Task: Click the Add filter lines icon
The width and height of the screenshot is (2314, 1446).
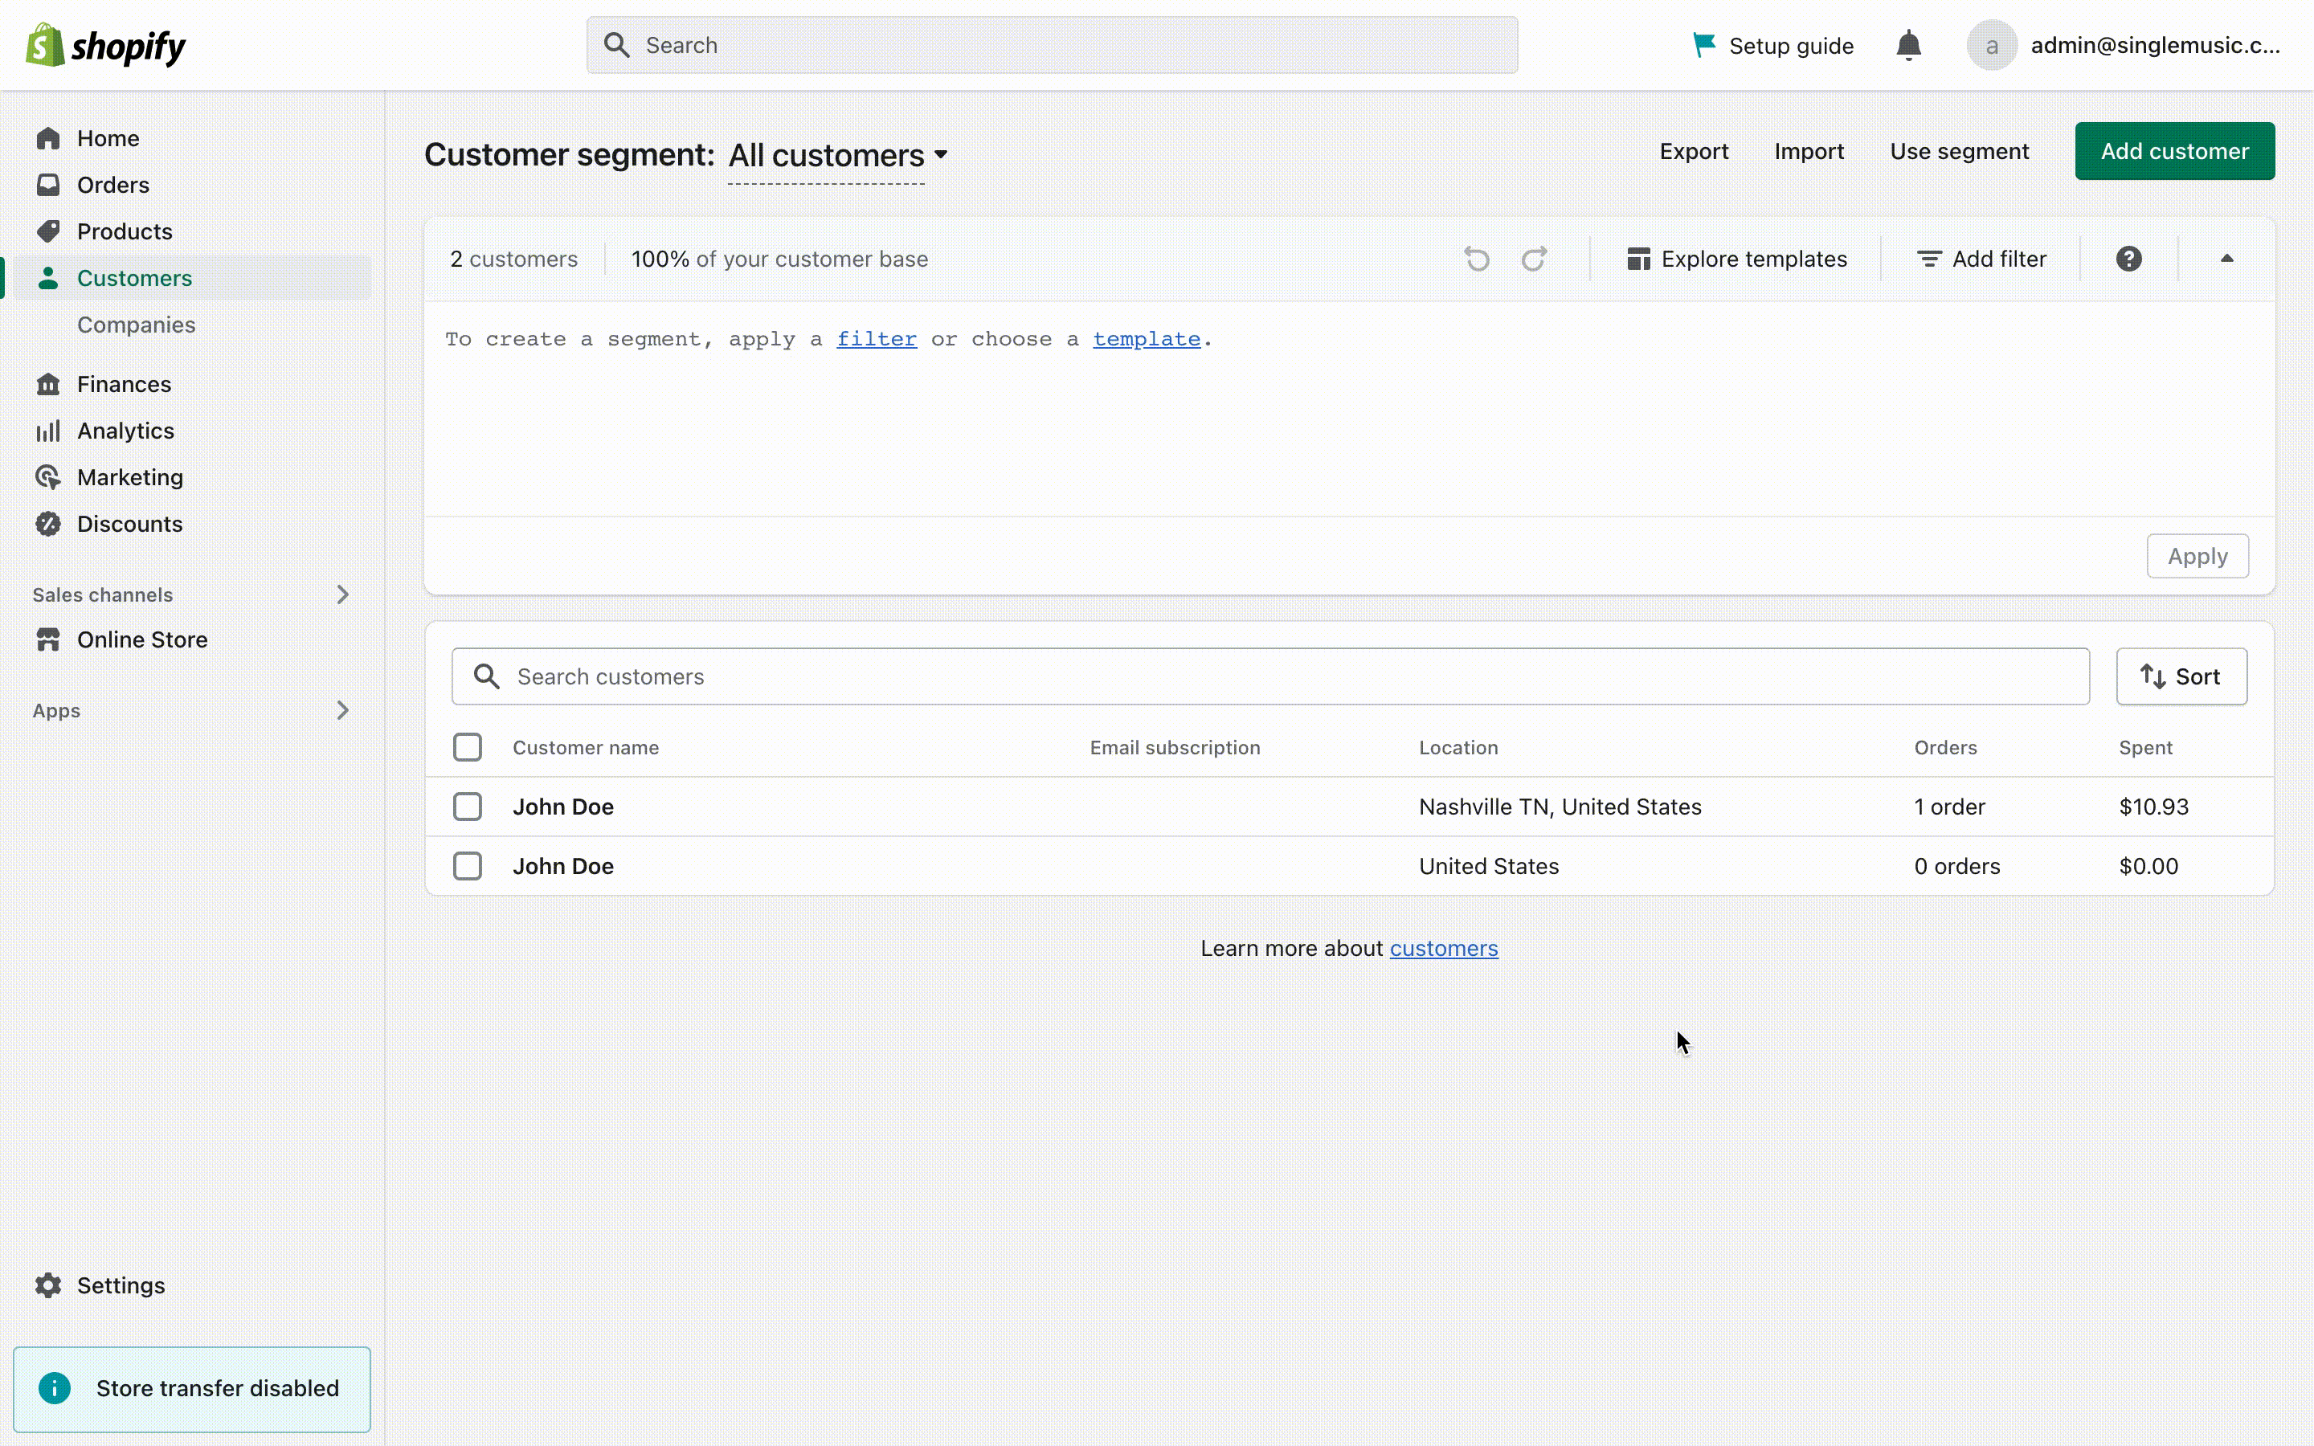Action: coord(1930,259)
